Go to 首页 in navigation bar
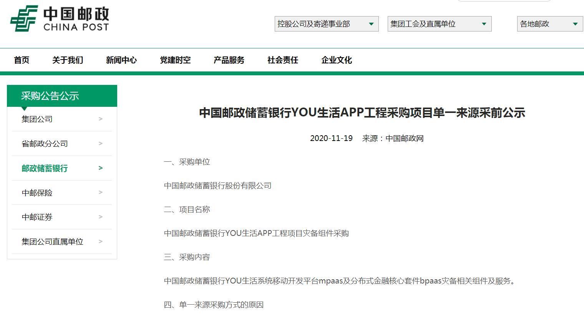 (x=22, y=60)
